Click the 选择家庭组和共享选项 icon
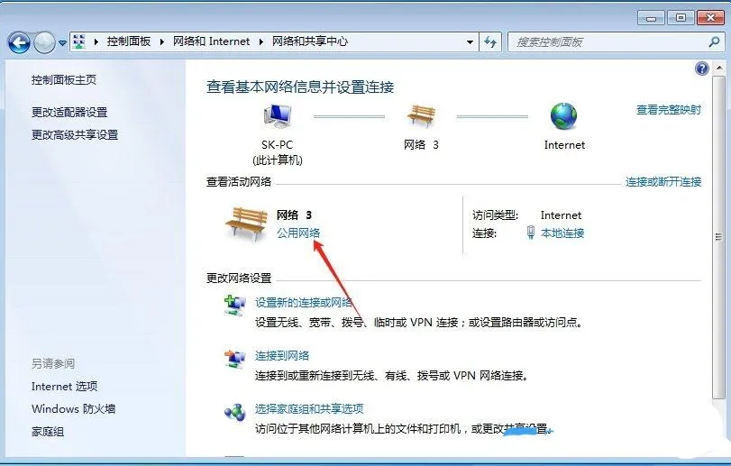 pyautogui.click(x=234, y=412)
